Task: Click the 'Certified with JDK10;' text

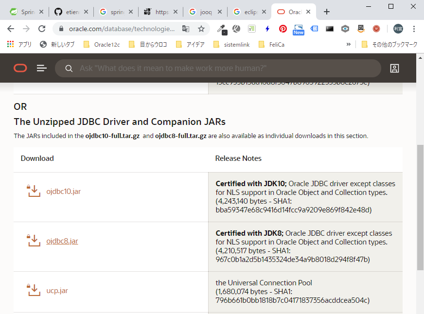Action: pos(251,184)
